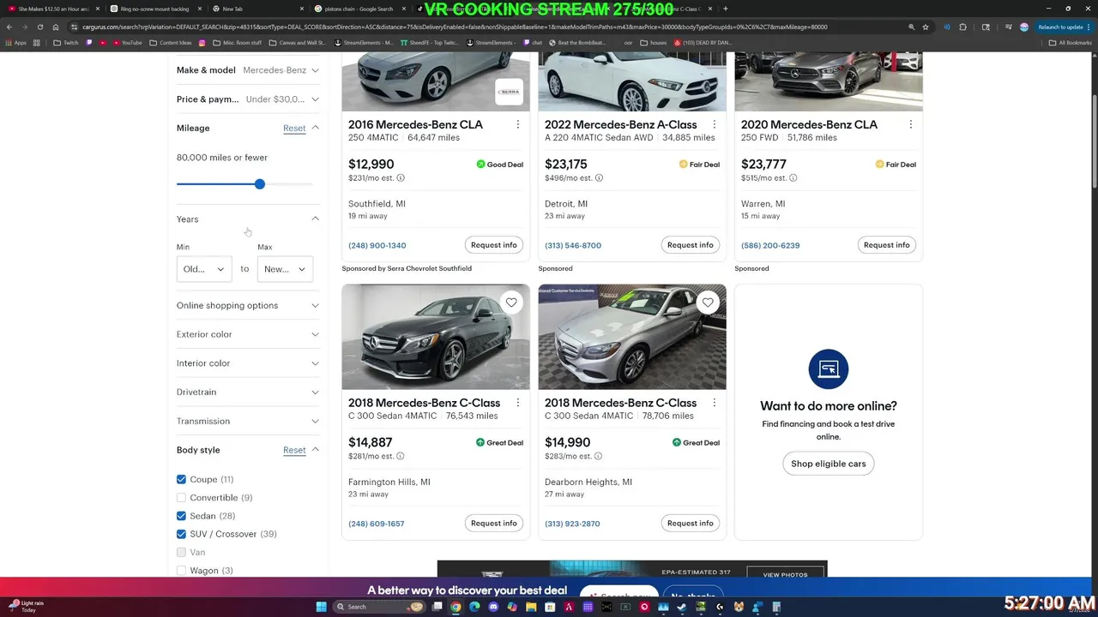Click the online shopping laptop icon
Image resolution: width=1098 pixels, height=617 pixels.
click(828, 369)
